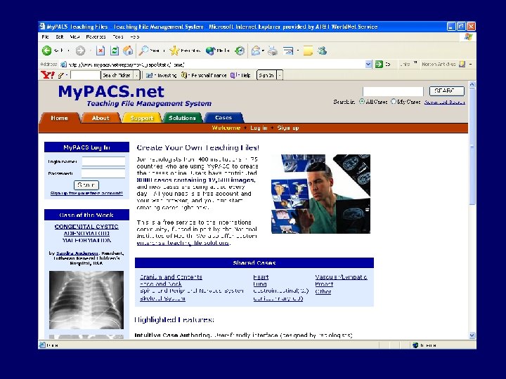This screenshot has width=506, height=379.
Task: Expand the Sign In dropdown arrow
Action: tap(280, 75)
